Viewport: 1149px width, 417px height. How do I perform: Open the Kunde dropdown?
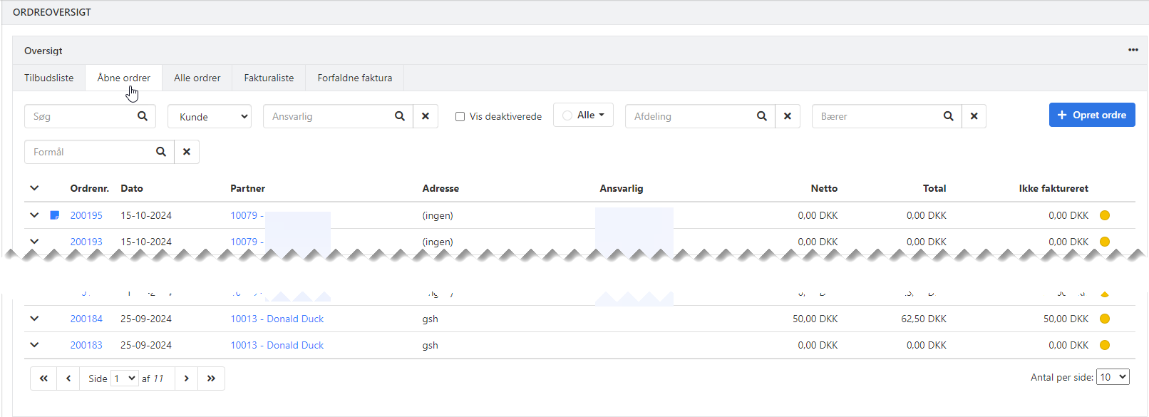tap(210, 117)
